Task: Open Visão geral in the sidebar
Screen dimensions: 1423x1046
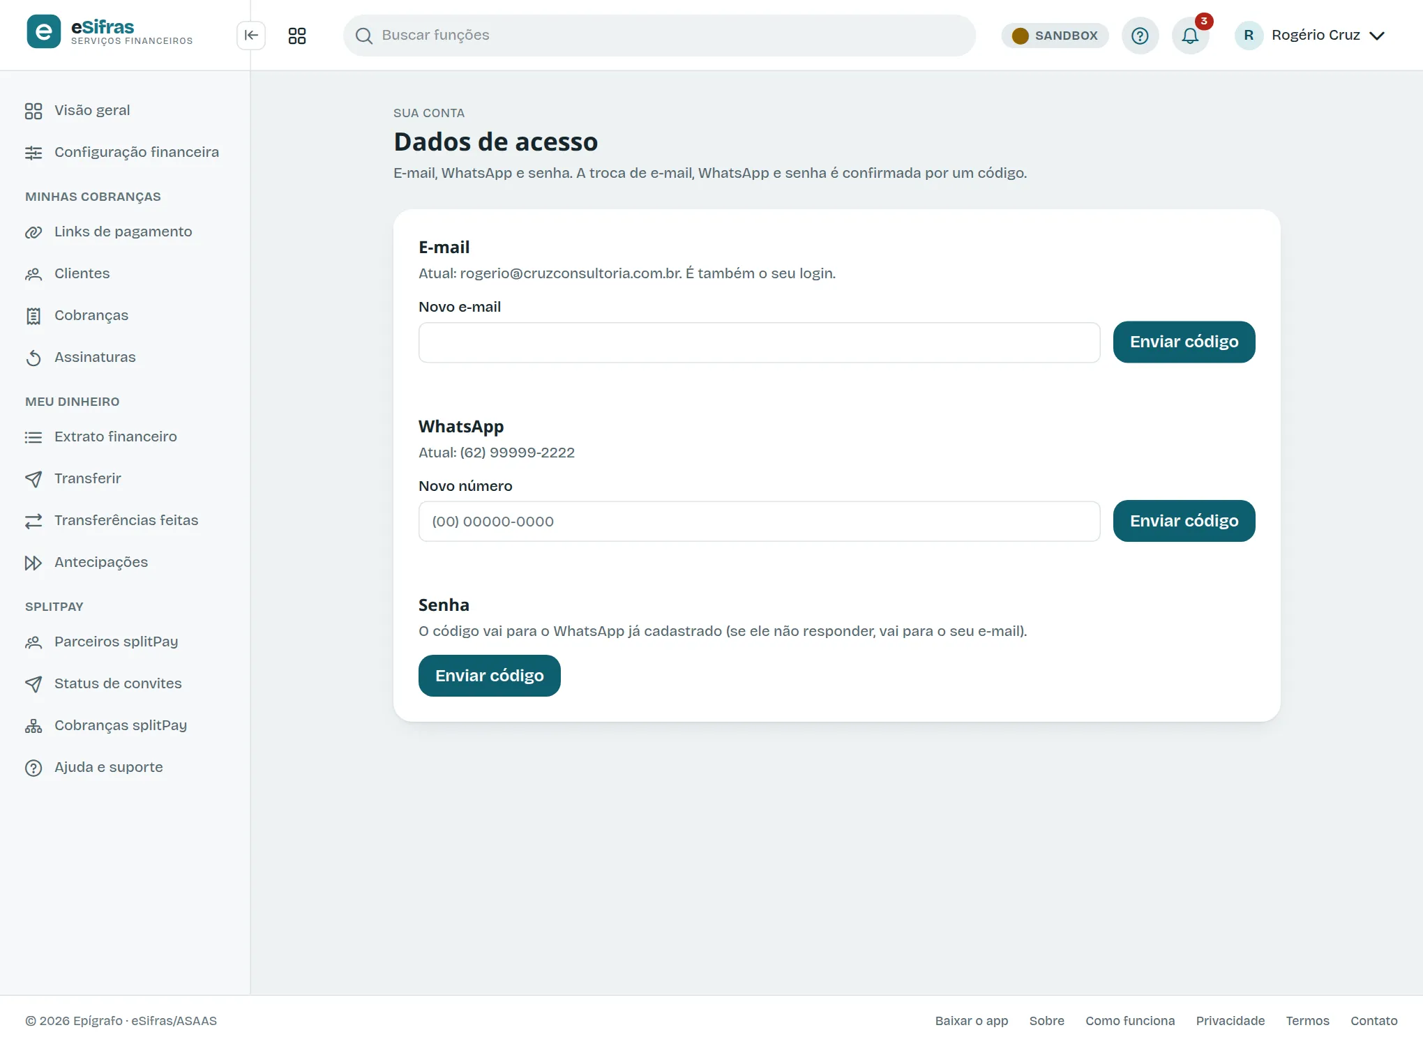Action: tap(125, 110)
